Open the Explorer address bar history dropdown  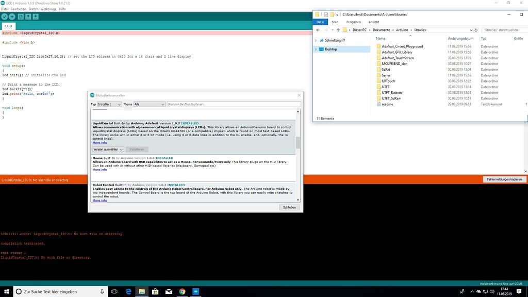[471, 30]
